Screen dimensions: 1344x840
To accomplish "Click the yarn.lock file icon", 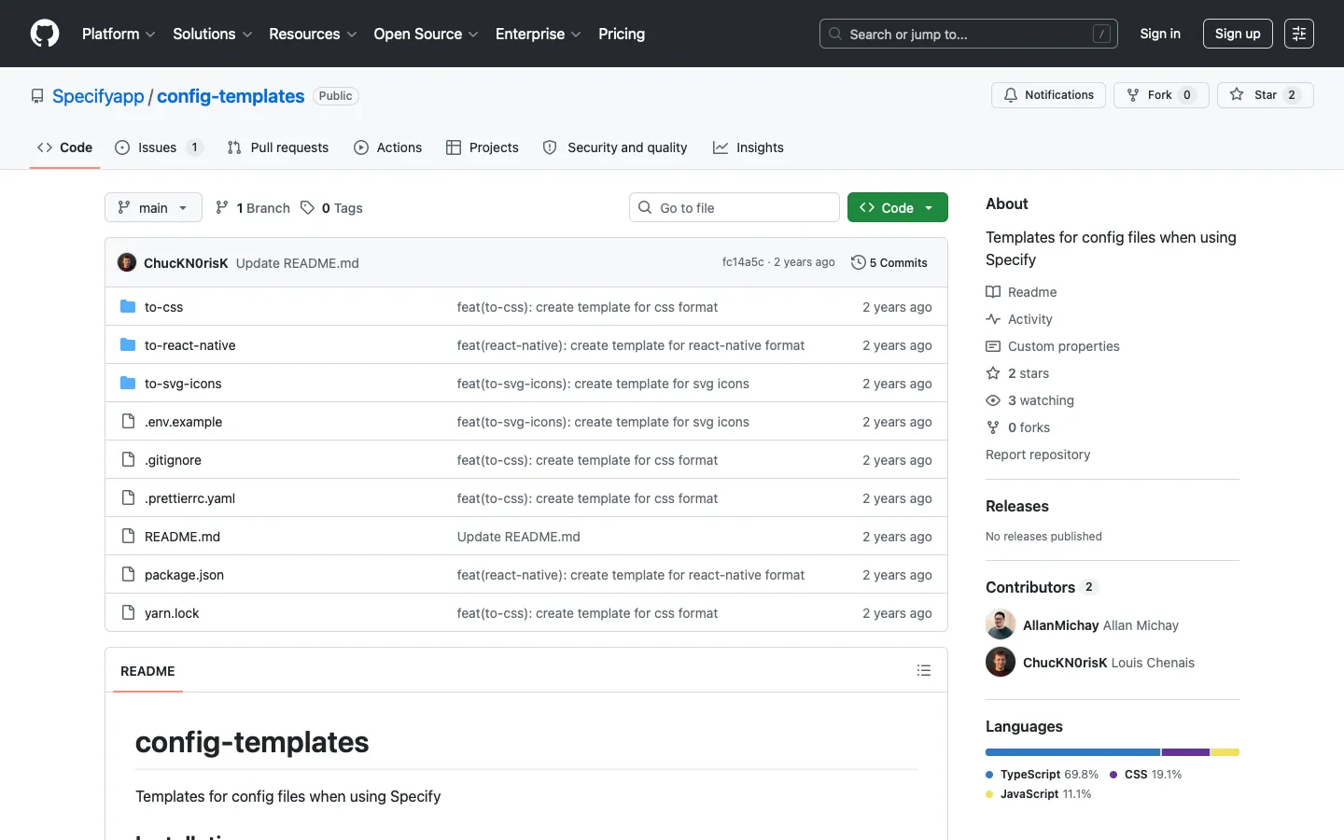I will (128, 613).
